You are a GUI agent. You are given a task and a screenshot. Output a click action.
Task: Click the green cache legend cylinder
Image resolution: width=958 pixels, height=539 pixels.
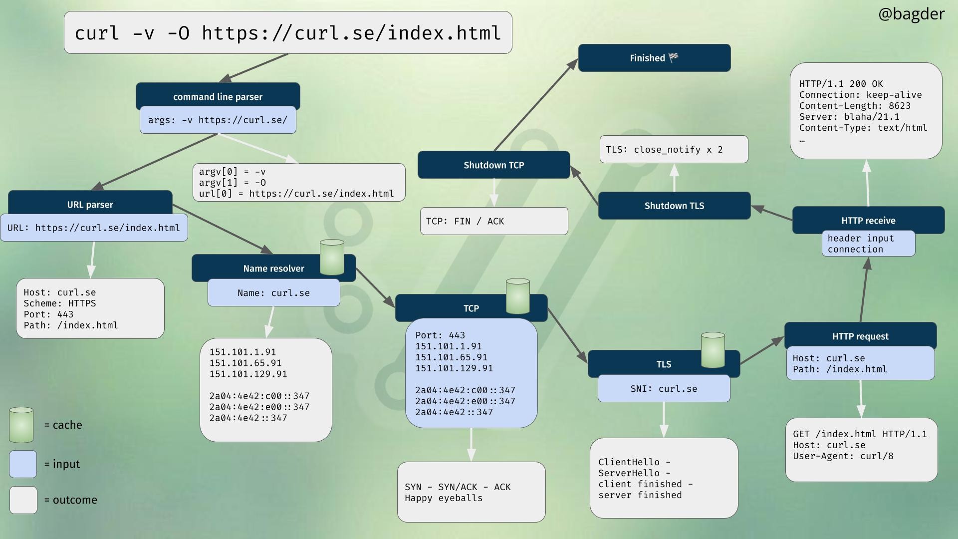21,425
